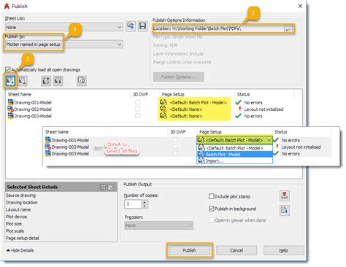
Task: Click page setup icon for Drawing-002-Model row
Action: (164, 109)
